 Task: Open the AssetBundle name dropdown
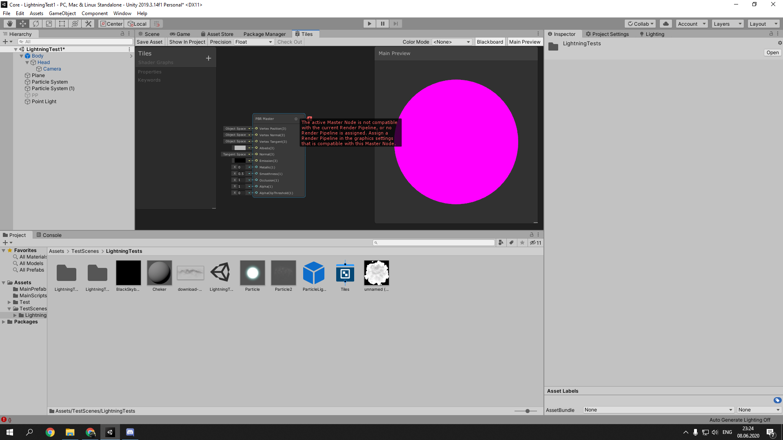658,410
